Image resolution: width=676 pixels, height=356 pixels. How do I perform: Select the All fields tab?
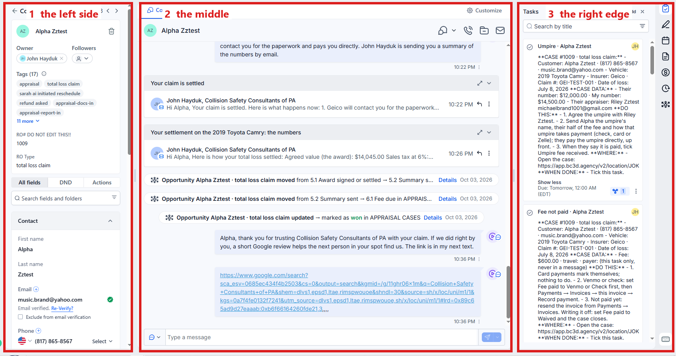click(30, 182)
